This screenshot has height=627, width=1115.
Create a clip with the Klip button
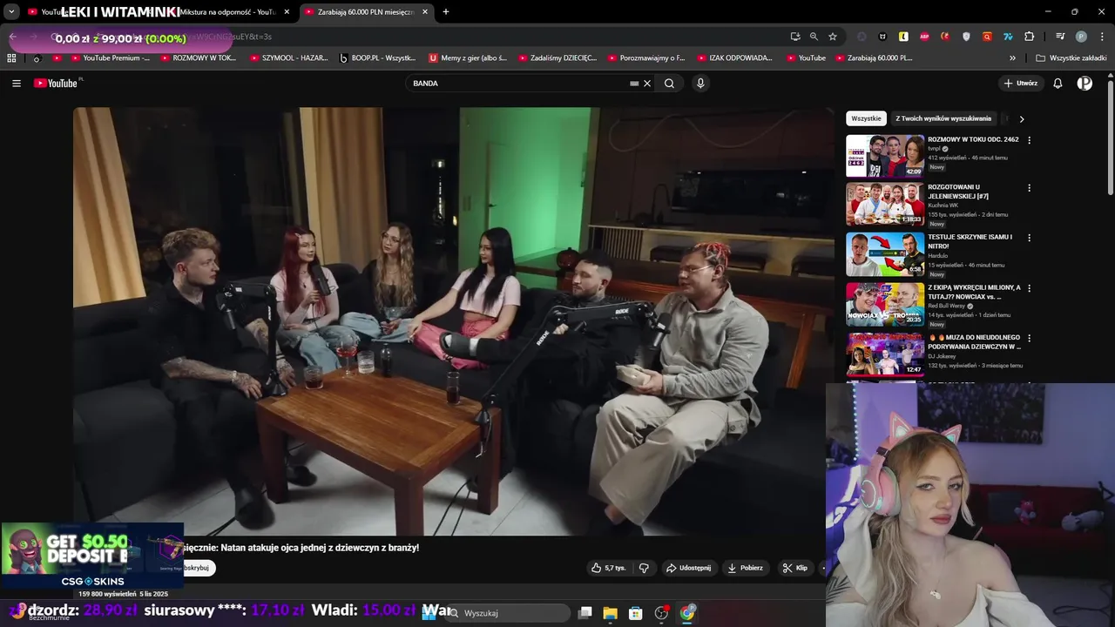(794, 568)
